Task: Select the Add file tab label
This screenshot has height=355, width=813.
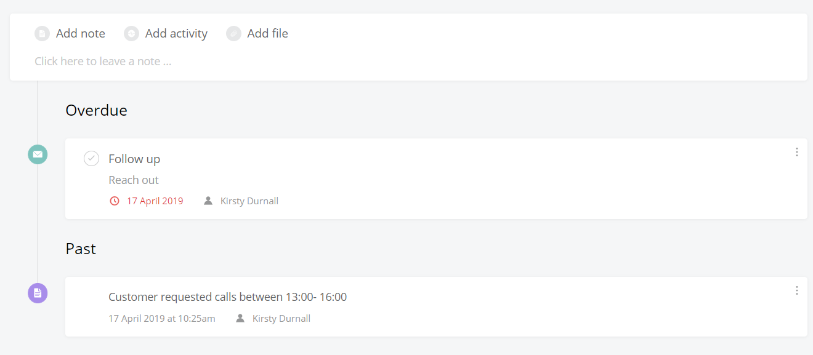Action: tap(267, 33)
